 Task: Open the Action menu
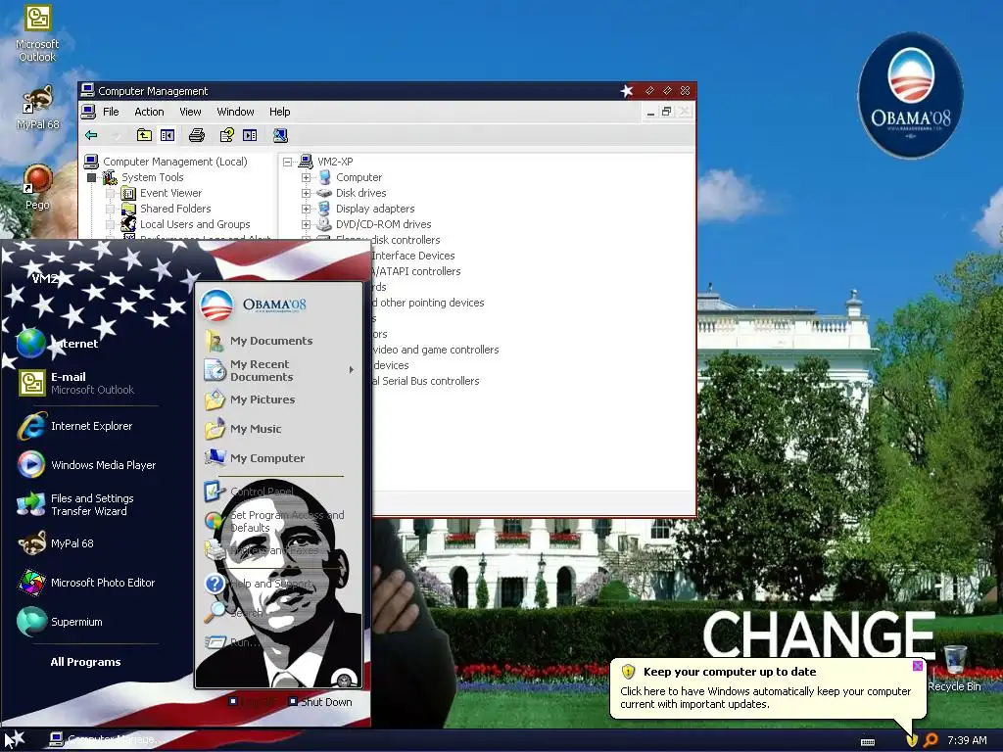[x=149, y=112]
